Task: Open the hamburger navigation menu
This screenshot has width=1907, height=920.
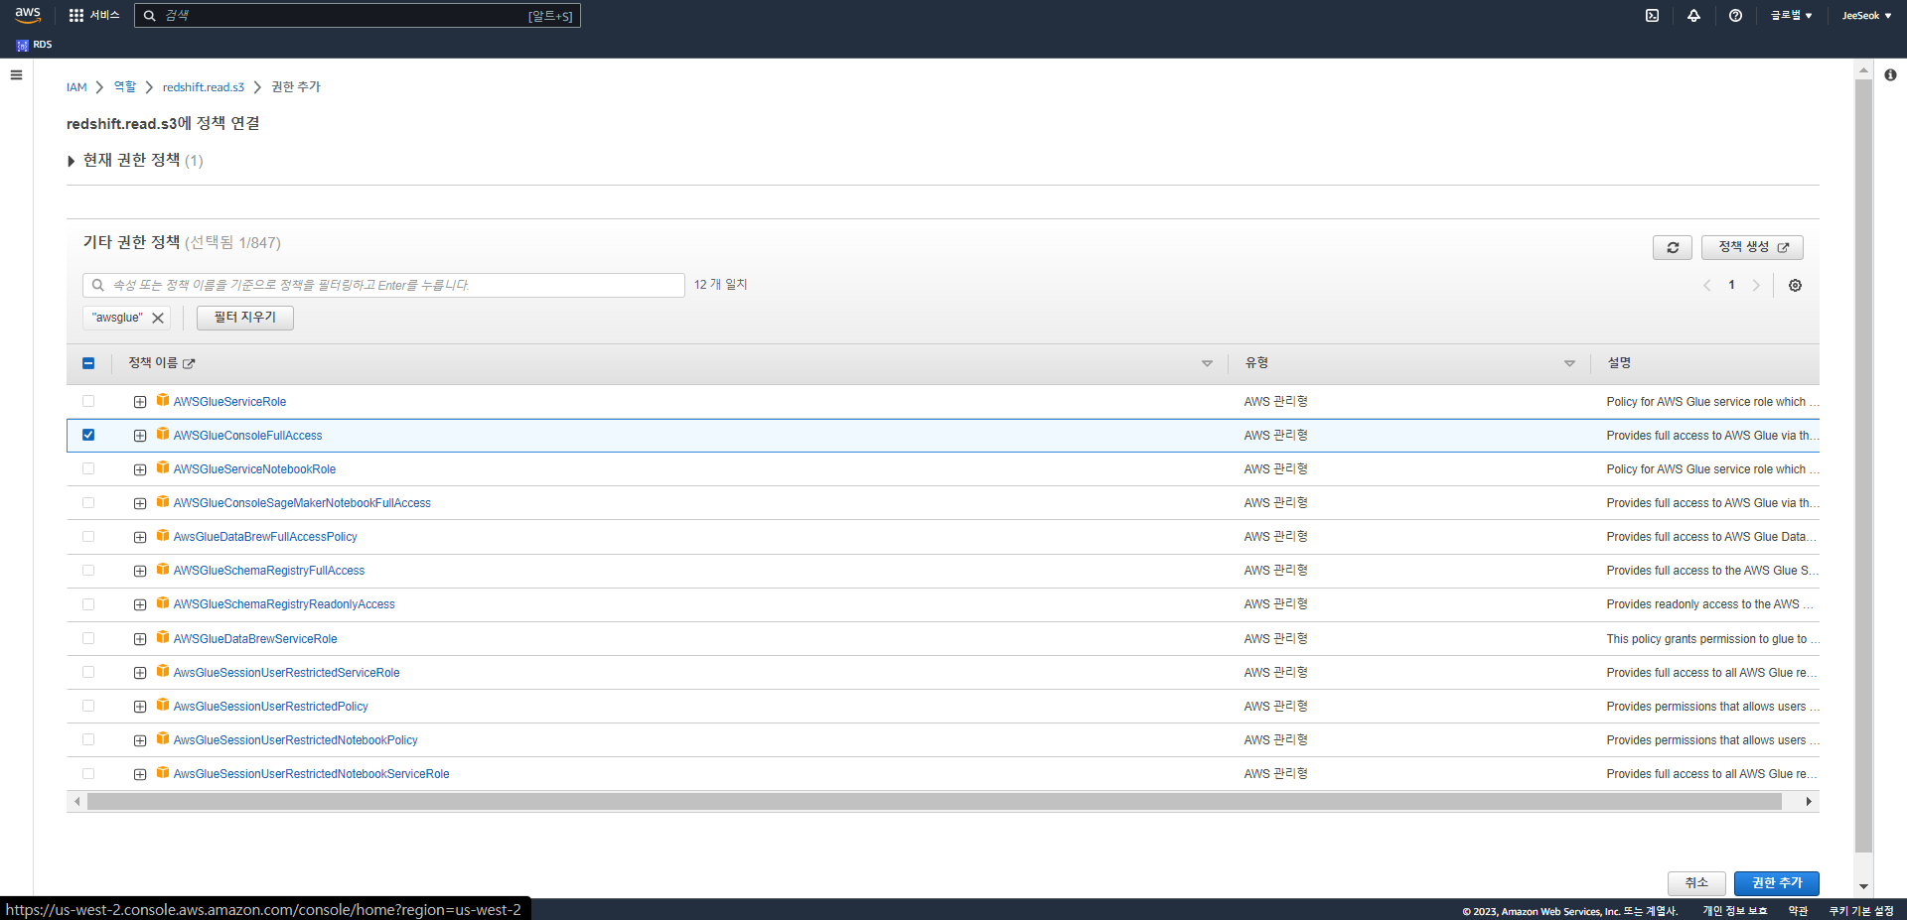Action: tap(16, 74)
